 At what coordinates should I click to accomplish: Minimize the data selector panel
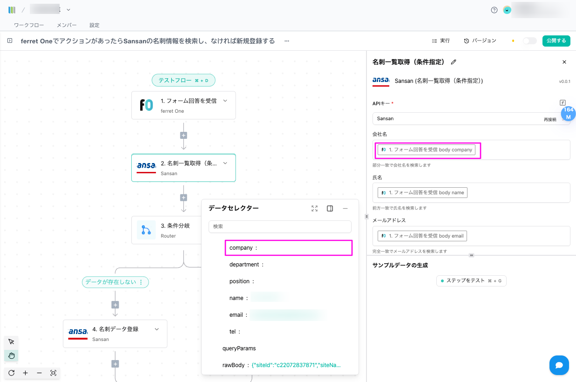345,209
